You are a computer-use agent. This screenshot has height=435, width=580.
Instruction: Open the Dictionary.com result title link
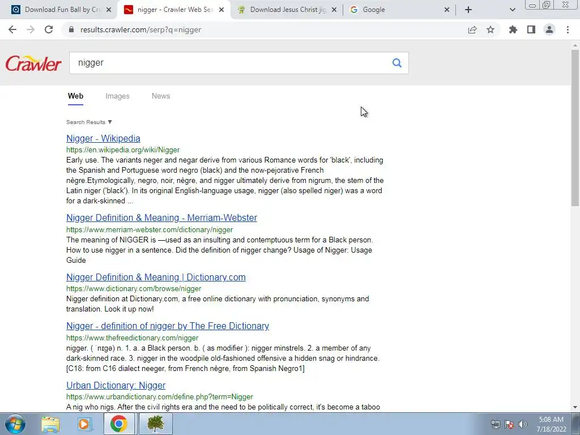point(156,278)
